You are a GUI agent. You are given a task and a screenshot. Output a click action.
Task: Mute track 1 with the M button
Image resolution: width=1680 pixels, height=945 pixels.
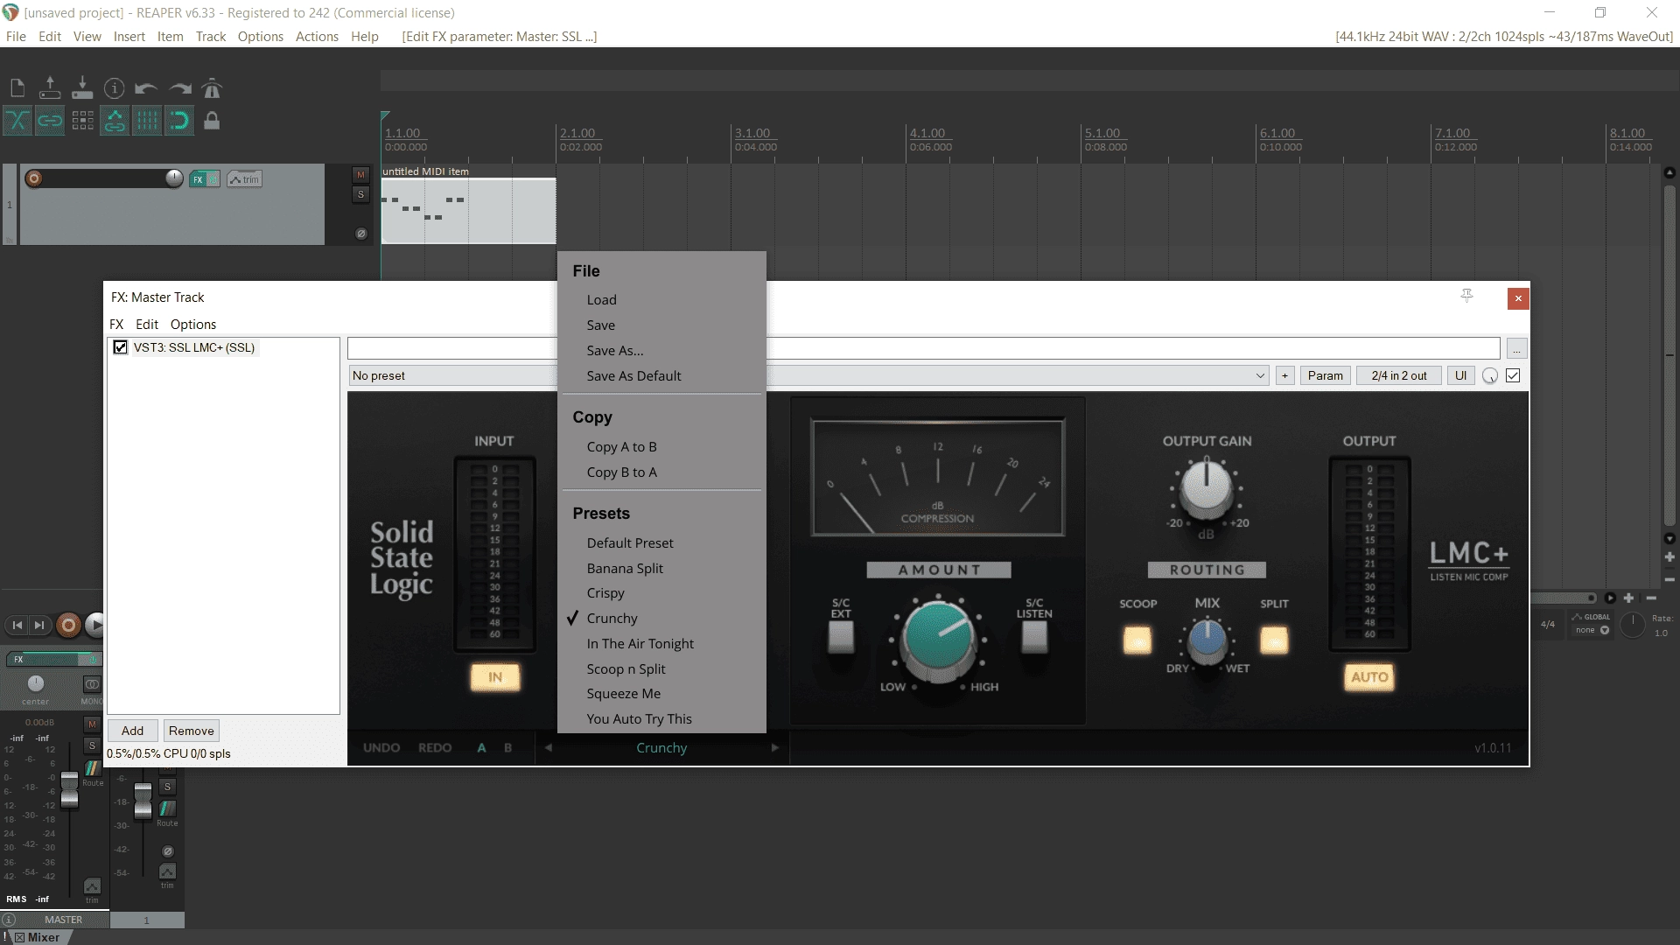pos(360,175)
